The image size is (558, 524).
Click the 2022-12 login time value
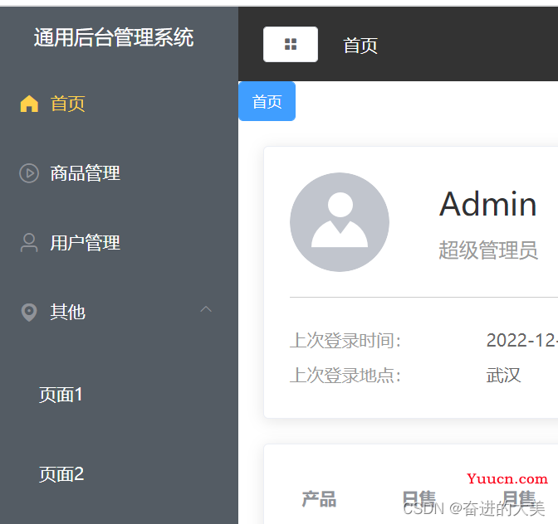coord(521,341)
